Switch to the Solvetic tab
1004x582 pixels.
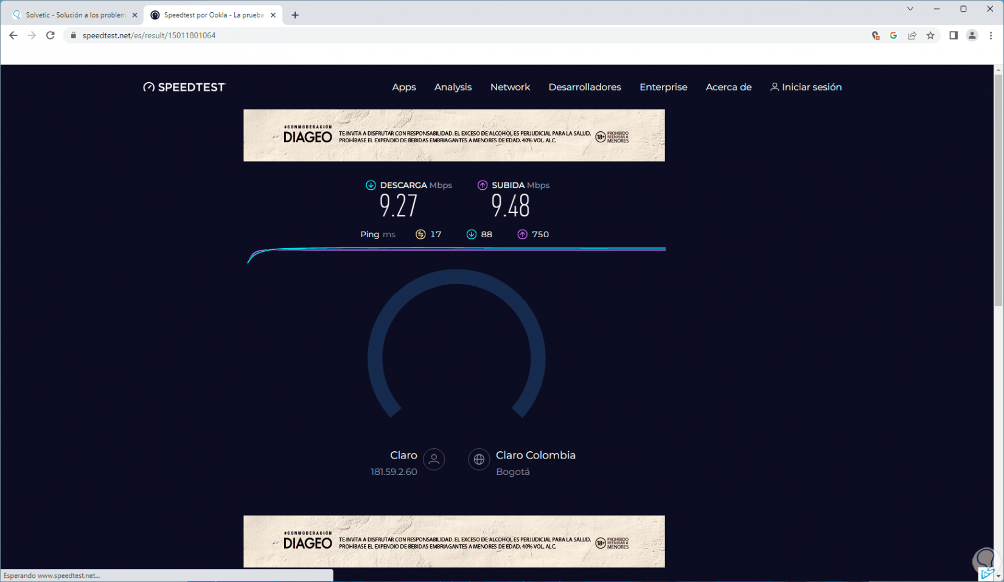pyautogui.click(x=75, y=15)
